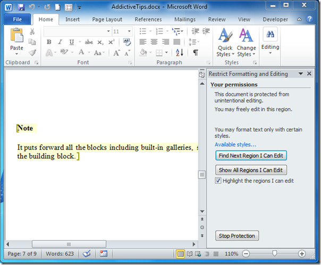Image resolution: width=321 pixels, height=265 pixels.
Task: Uncheck Highlight the regions I can edit
Action: pyautogui.click(x=218, y=181)
